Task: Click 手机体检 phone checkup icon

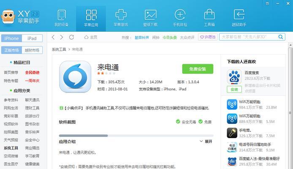Action: coord(180,15)
